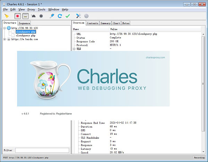Select the second cloudquery.php entry
Screen dimensions: 208x162
coord(25,36)
